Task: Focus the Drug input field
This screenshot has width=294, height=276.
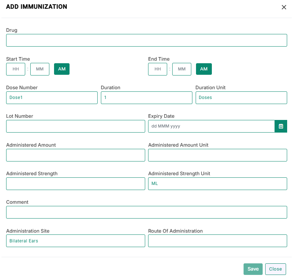Action: (147, 40)
